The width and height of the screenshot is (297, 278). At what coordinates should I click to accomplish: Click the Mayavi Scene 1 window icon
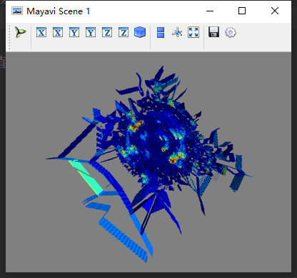(x=17, y=11)
